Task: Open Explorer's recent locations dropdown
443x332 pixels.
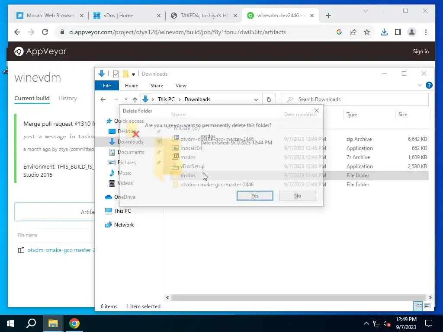Action: pyautogui.click(x=126, y=99)
